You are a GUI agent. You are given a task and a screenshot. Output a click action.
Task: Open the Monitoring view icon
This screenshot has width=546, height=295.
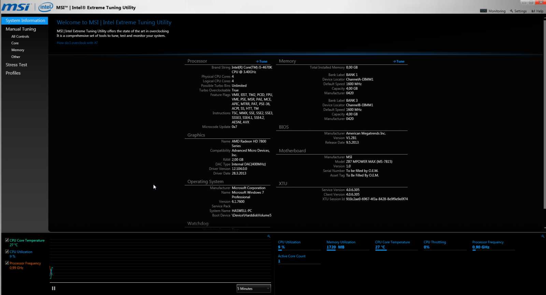point(483,11)
